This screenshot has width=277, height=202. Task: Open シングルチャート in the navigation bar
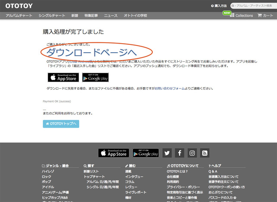point(52,16)
